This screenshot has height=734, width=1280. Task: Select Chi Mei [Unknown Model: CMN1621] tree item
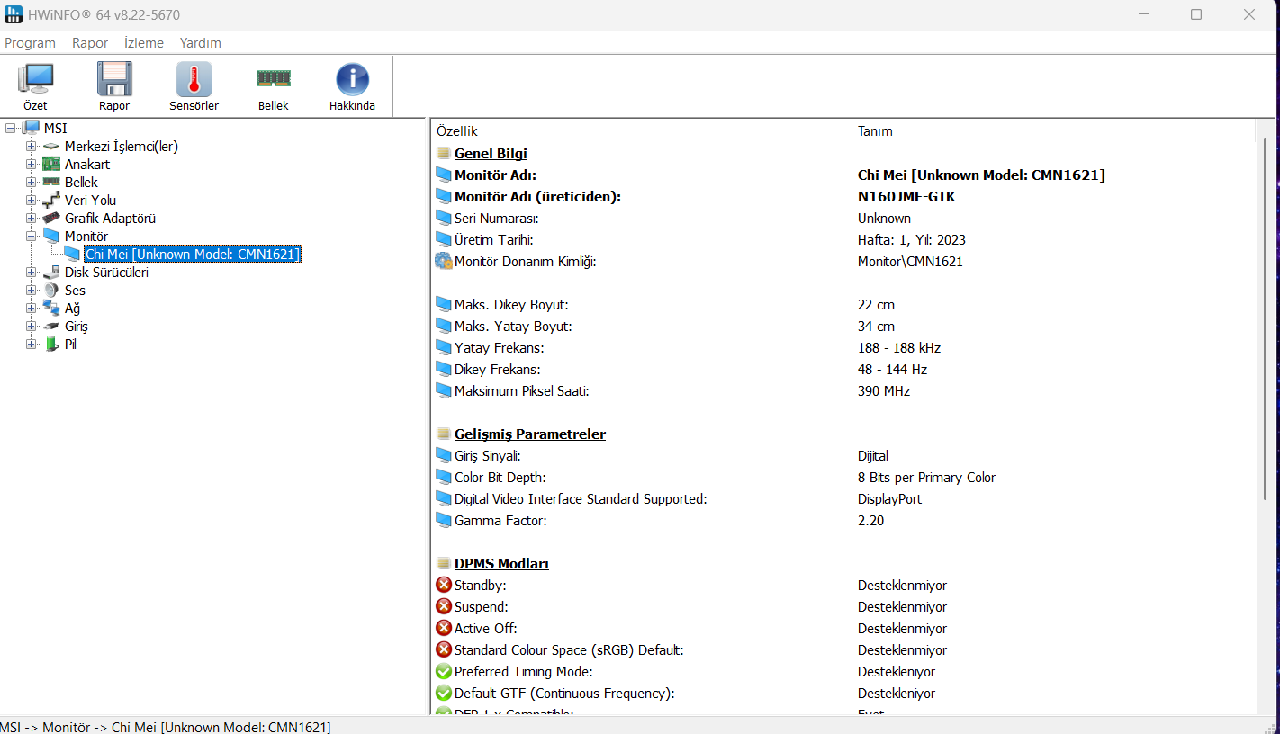(192, 255)
